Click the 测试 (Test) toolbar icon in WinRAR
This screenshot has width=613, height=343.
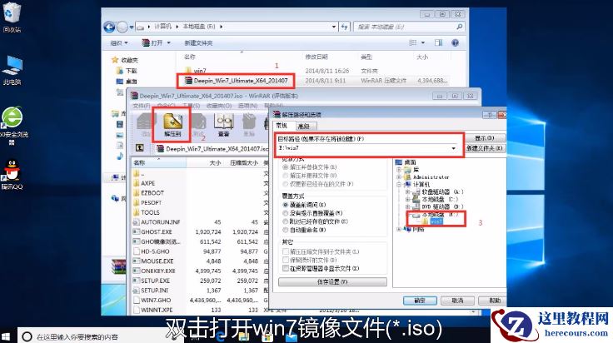198,124
